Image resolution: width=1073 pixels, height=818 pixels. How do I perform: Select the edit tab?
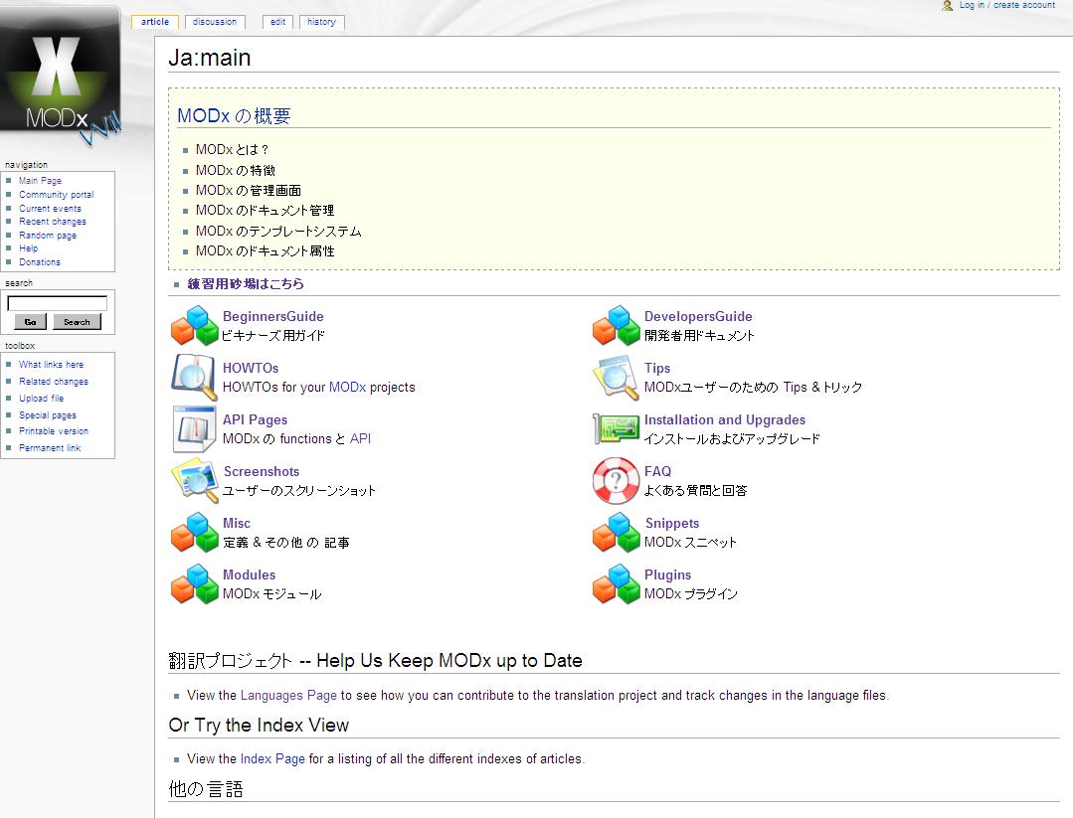[278, 22]
